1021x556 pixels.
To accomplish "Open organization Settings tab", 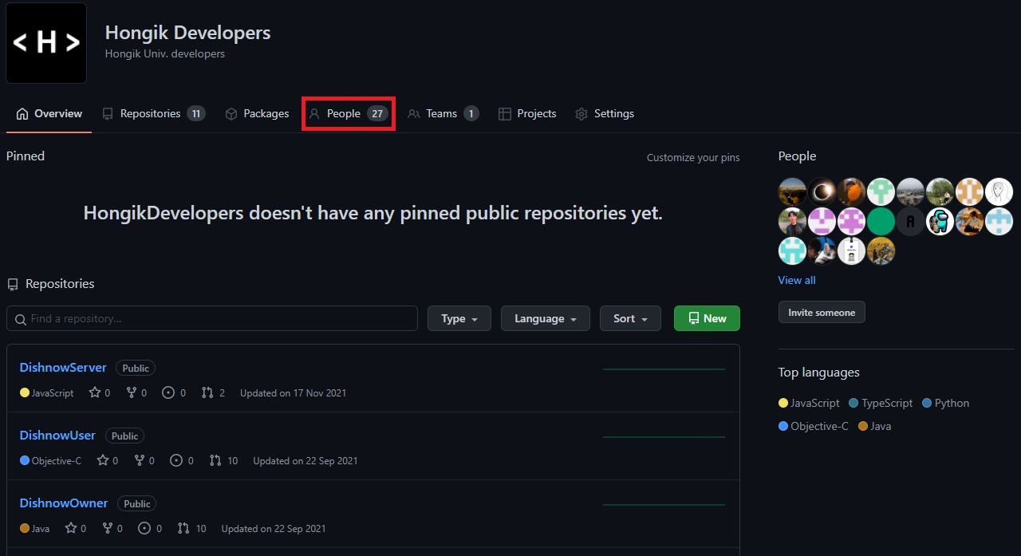I will click(605, 113).
